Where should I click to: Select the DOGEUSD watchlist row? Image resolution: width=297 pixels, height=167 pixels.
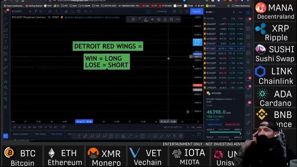224,78
